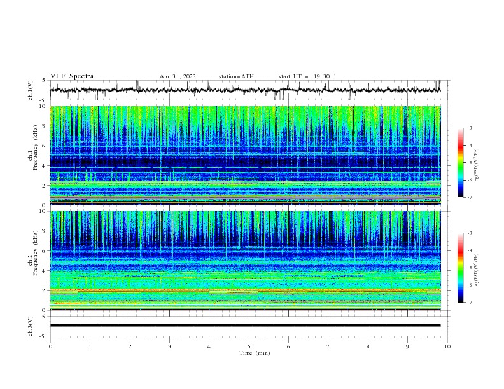Click the "4" tick on the time axis
The image size is (504, 389).
209,346
